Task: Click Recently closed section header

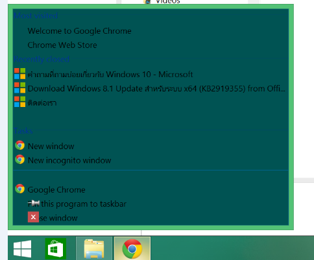Action: [x=42, y=59]
